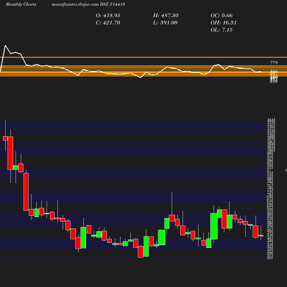Click the munafasutra.tbrjar.com BSE 514418 label
Screen dimensions: 287x287
[88, 5]
